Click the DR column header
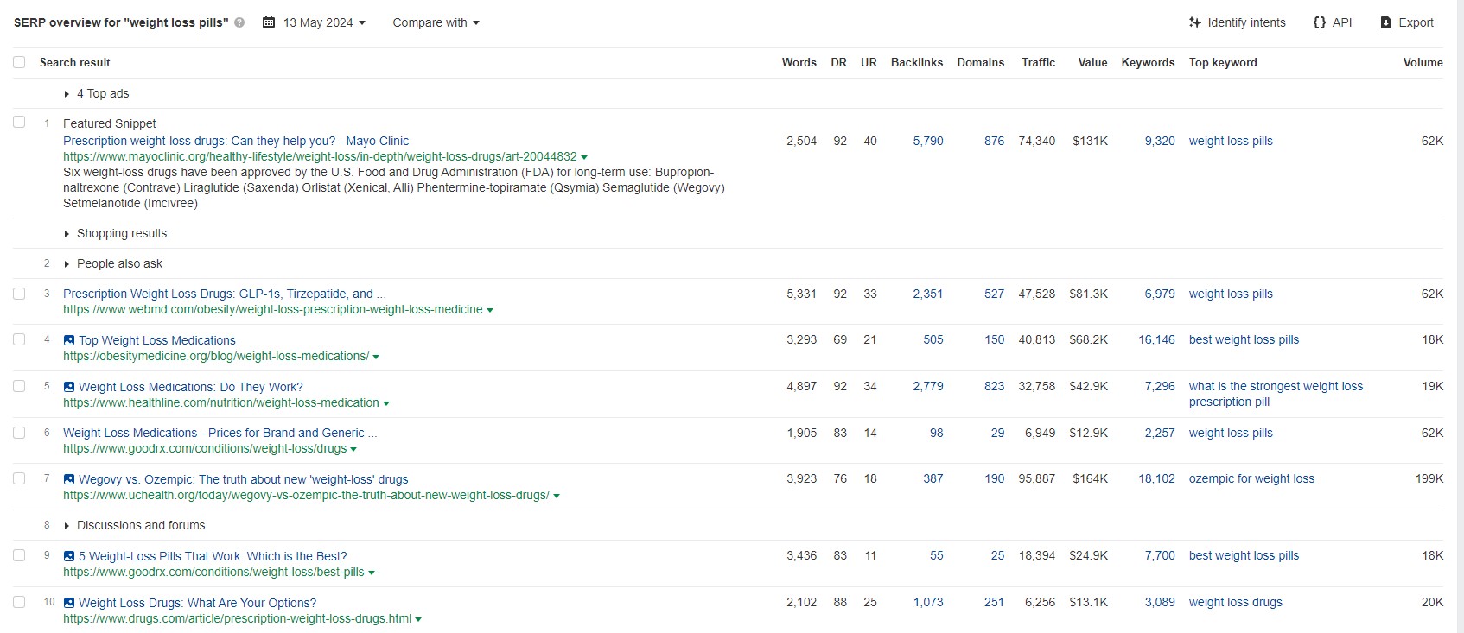This screenshot has height=633, width=1464. click(x=838, y=62)
